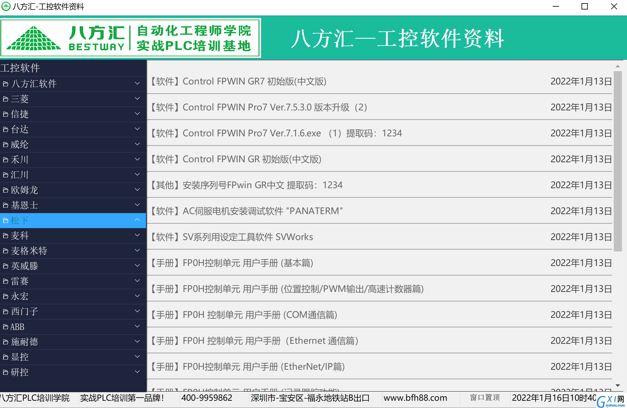627x408 pixels.
Task: Click the folder icon beside 研控
Action: 5,372
